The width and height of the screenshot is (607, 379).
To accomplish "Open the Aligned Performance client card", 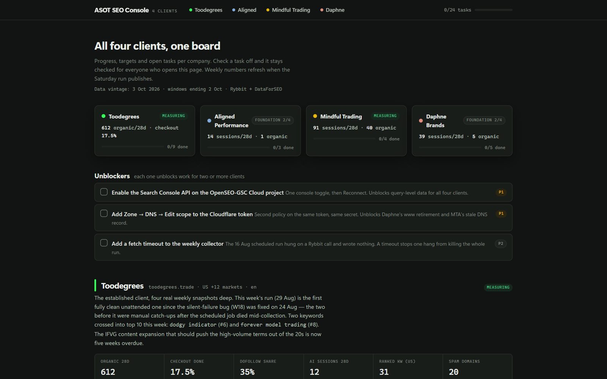I will pyautogui.click(x=250, y=131).
